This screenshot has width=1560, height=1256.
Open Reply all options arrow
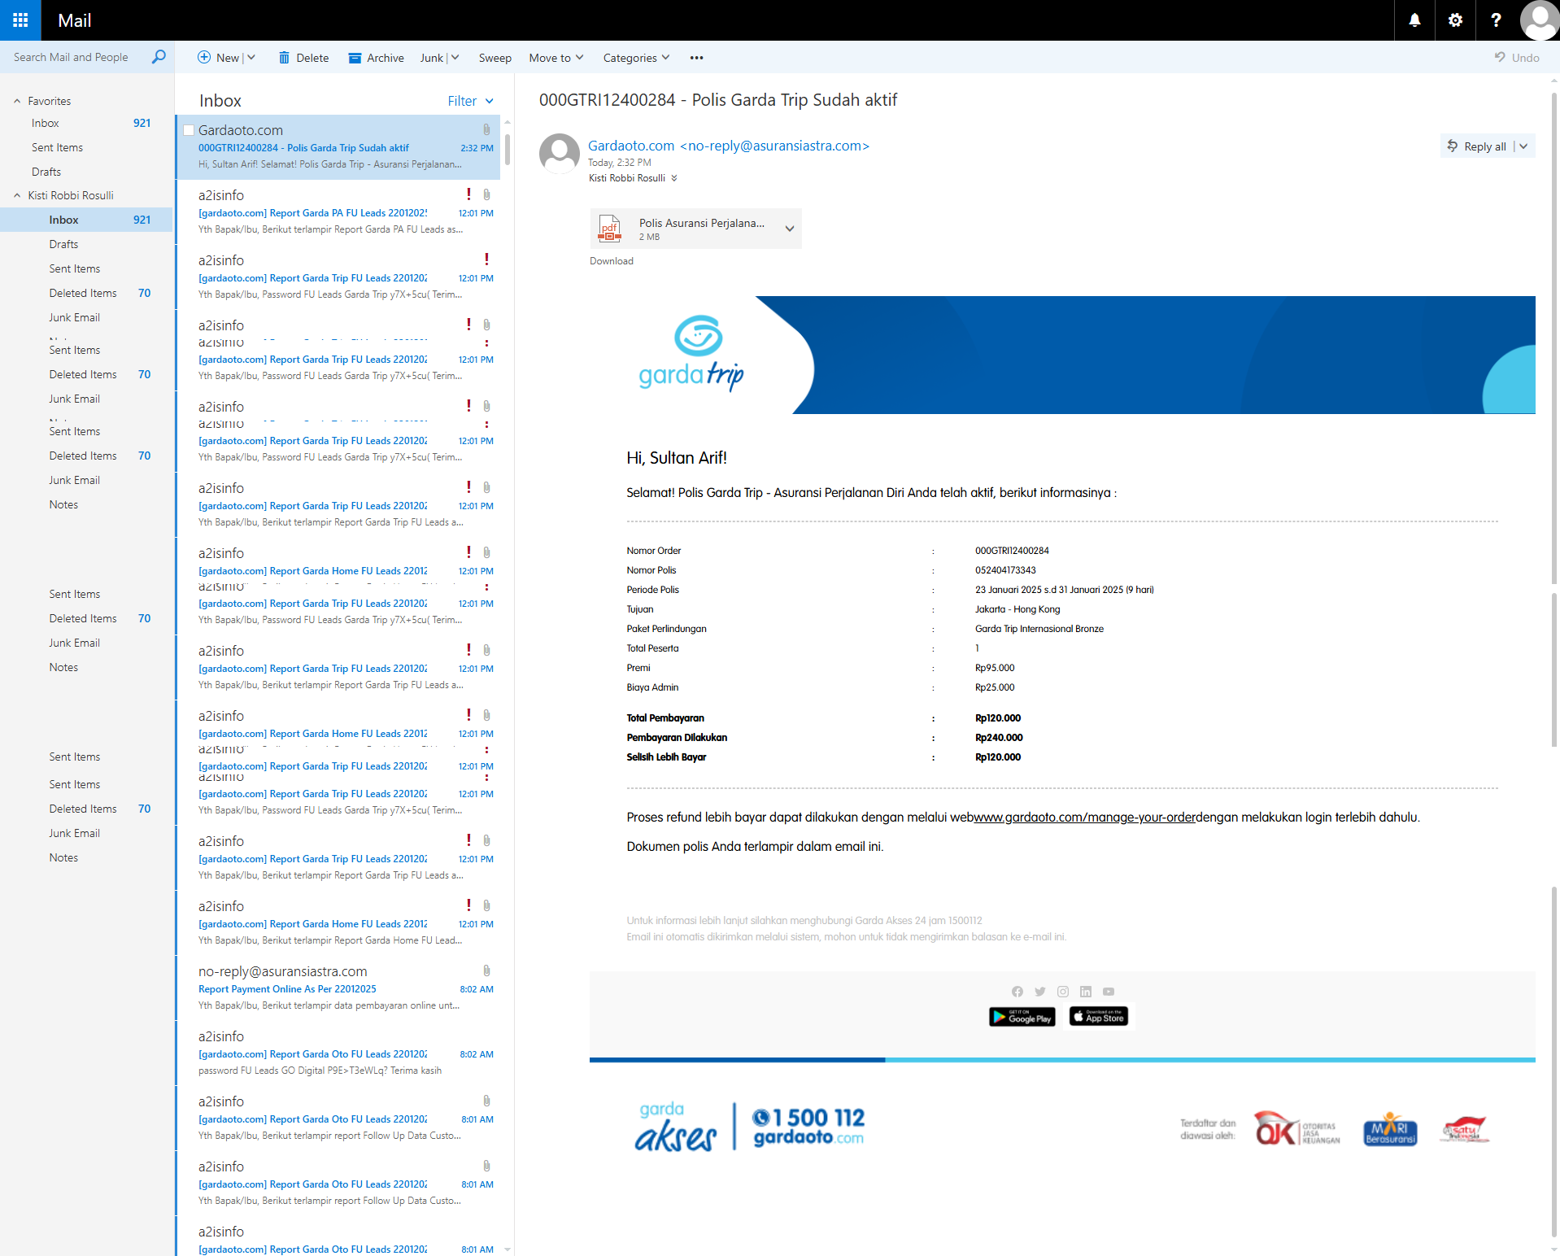point(1523,146)
